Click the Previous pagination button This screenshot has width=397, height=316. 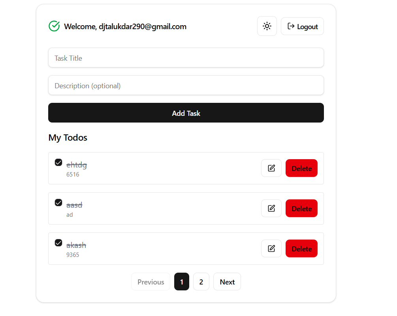[x=151, y=281]
